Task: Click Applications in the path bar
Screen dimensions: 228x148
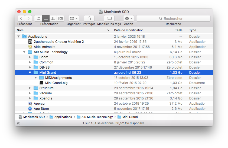Action: (63, 117)
